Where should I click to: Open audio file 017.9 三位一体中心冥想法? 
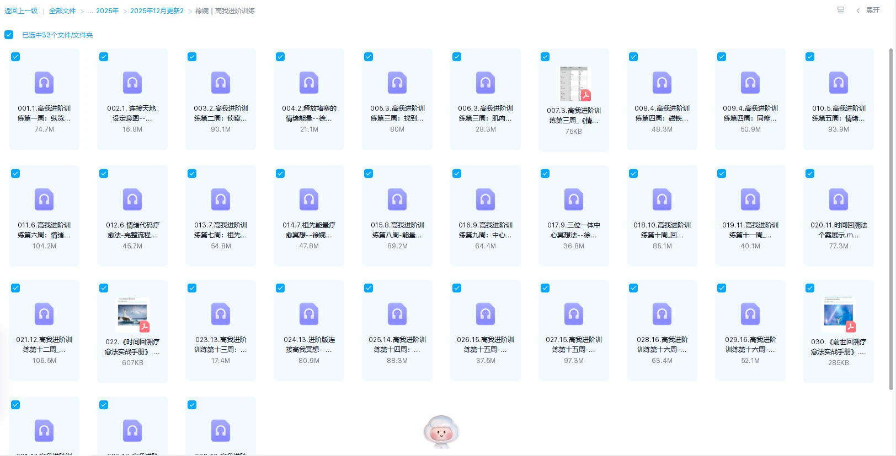pos(574,200)
